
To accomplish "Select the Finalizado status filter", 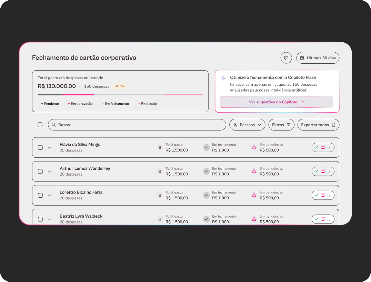I will 148,103.
